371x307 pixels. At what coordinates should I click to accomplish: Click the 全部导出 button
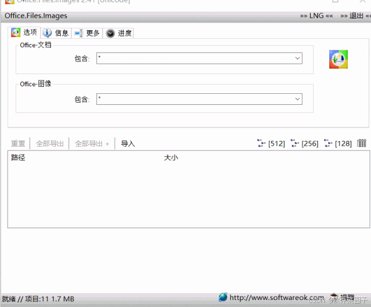50,144
